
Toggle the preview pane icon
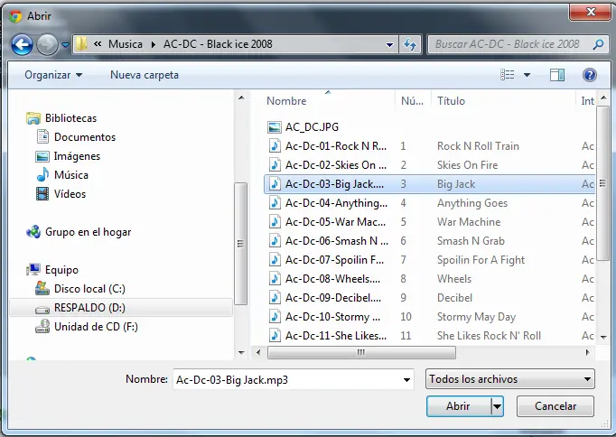tap(557, 75)
